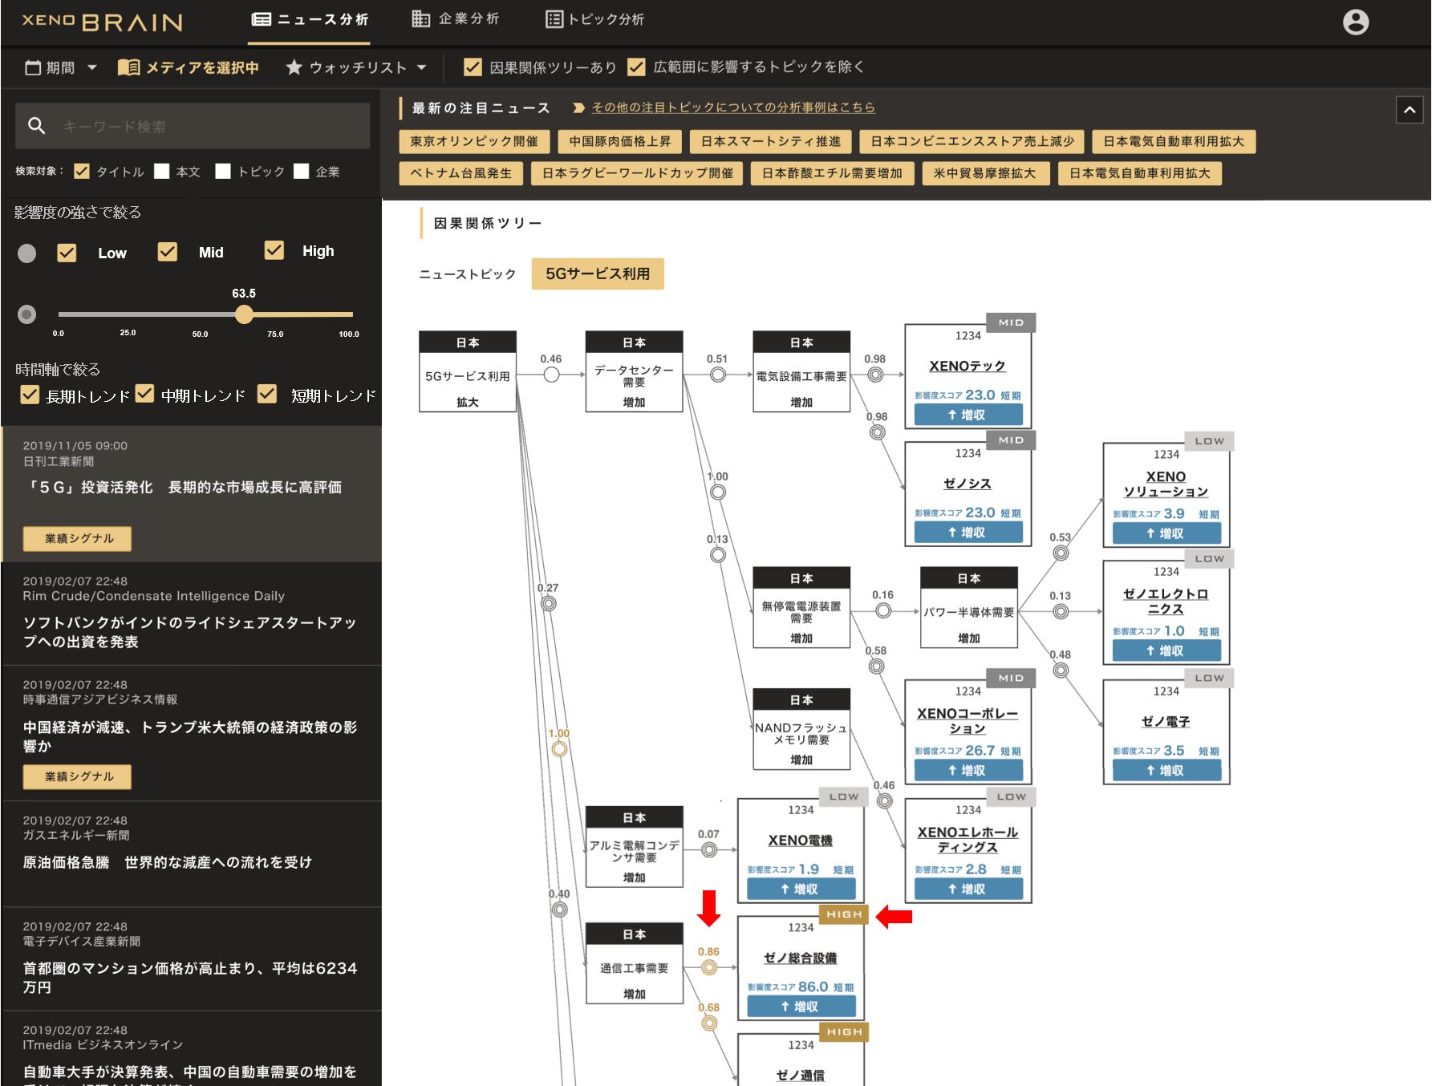Click the 0.46 causal link node circle
This screenshot has width=1432, height=1086.
(x=551, y=375)
